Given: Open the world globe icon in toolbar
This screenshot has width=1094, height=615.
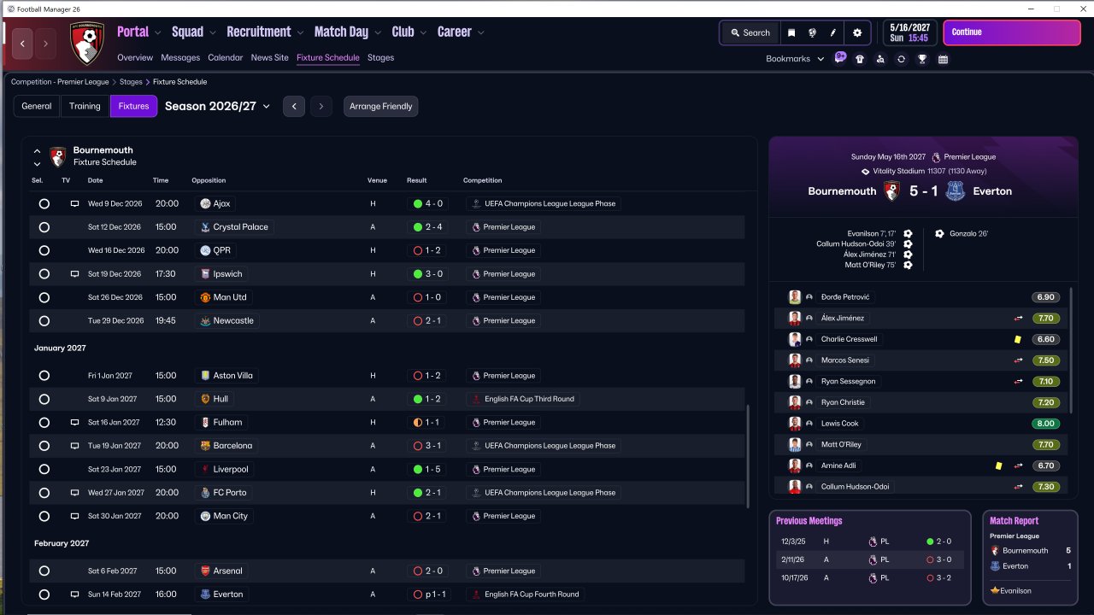Looking at the screenshot, I should [x=812, y=32].
